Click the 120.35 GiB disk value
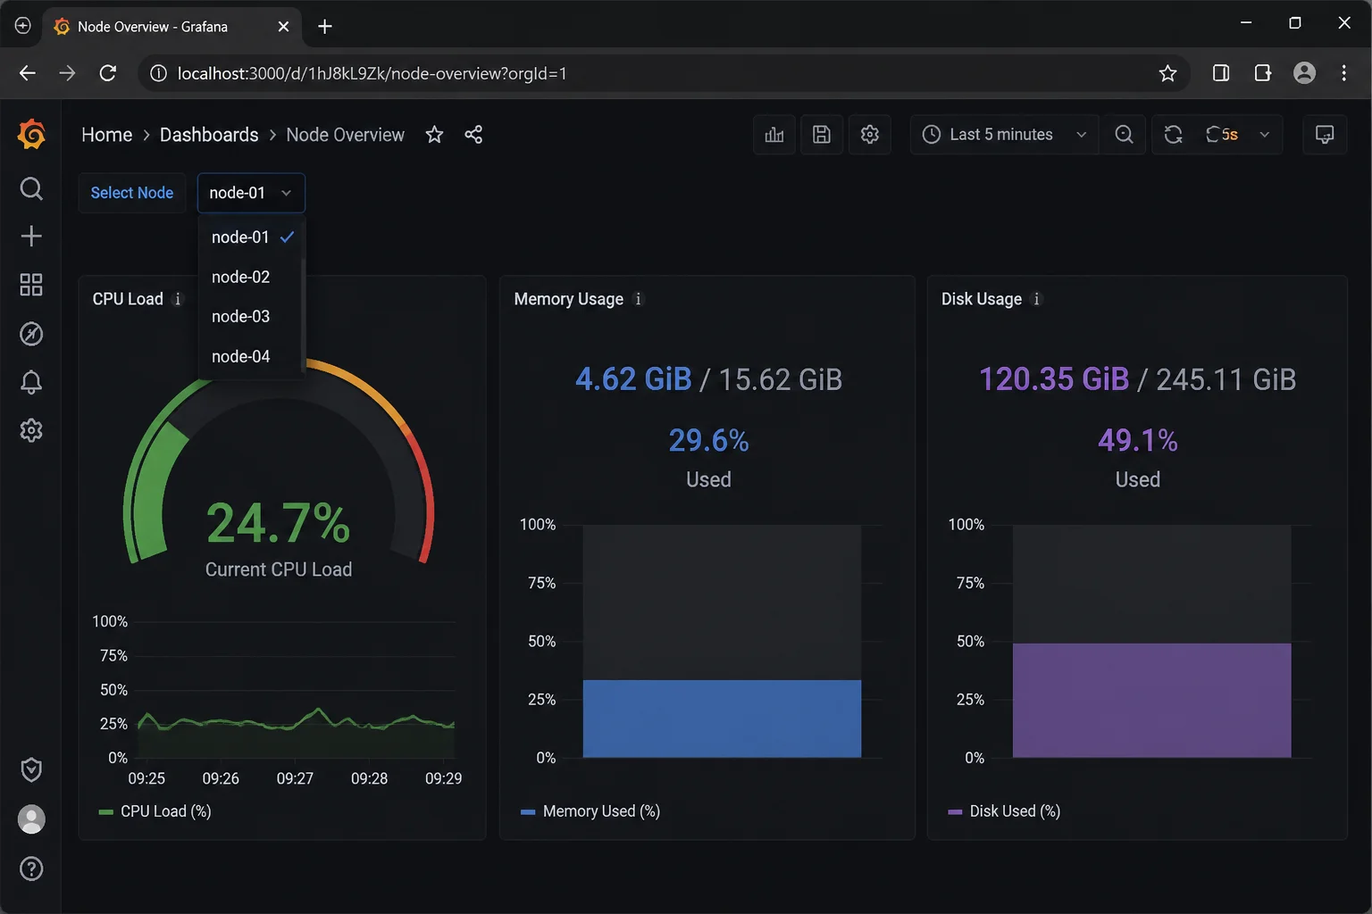This screenshot has height=914, width=1372. 1054,379
